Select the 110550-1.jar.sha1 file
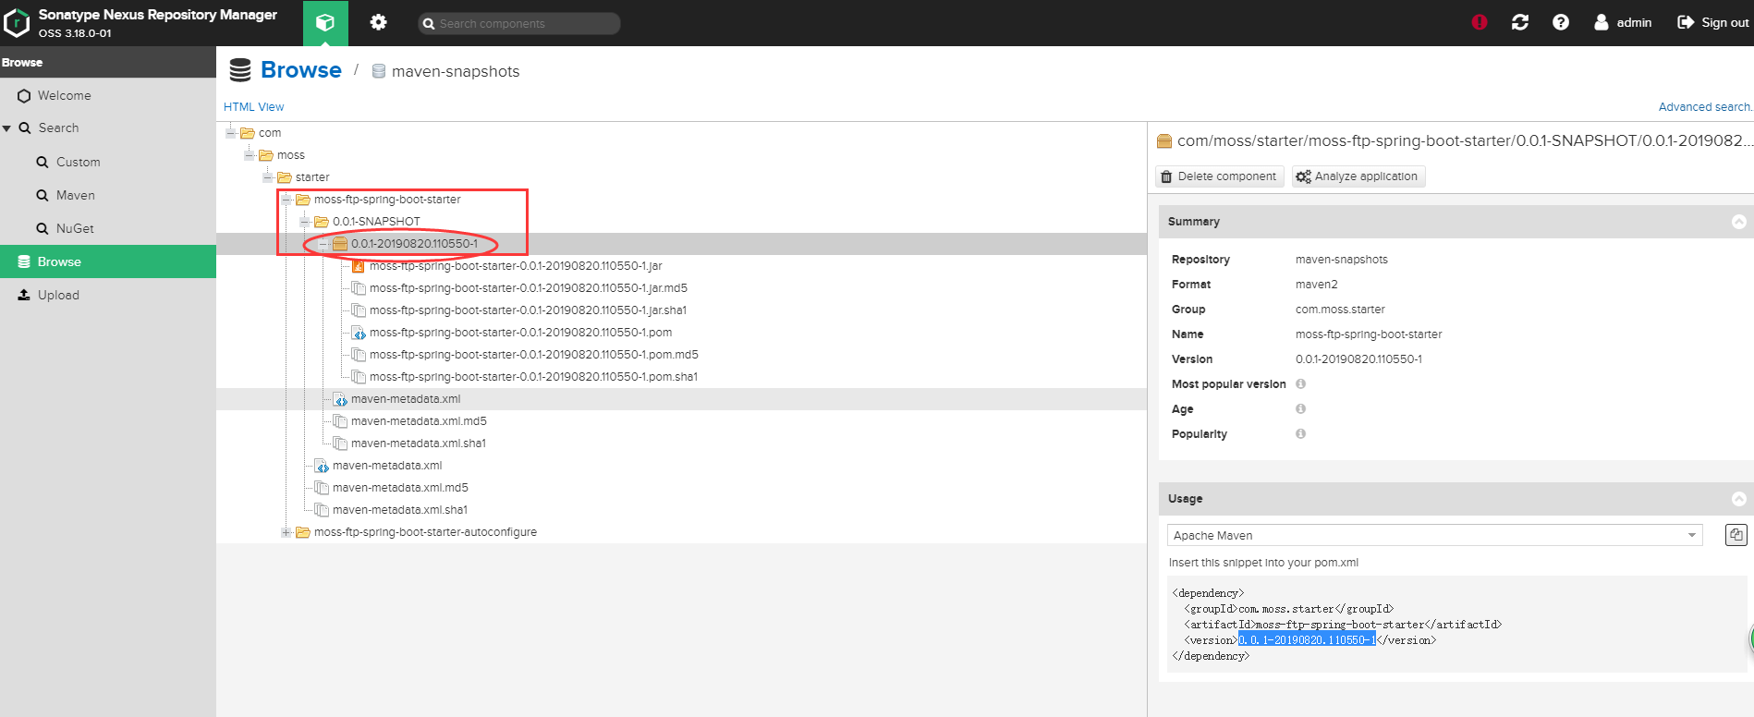Viewport: 1754px width, 717px height. click(x=528, y=310)
